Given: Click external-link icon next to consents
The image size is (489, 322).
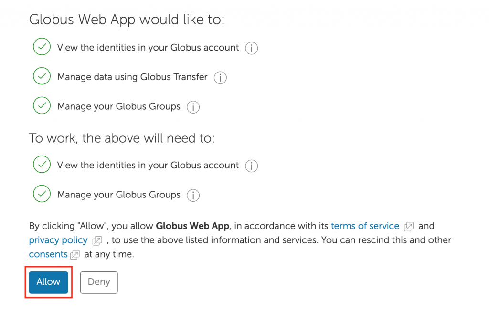Looking at the screenshot, I should tap(75, 255).
